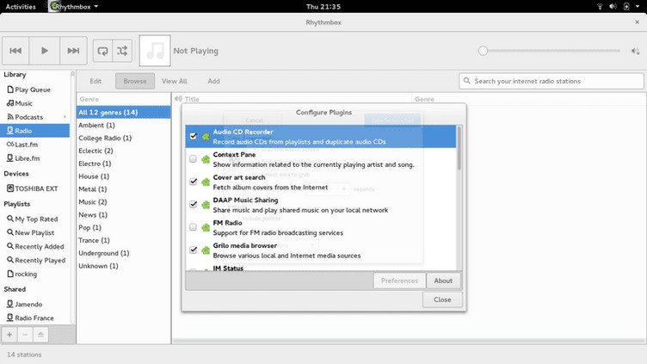The height and width of the screenshot is (364, 647).
Task: Select Radio in the sidebar
Action: [x=34, y=131]
